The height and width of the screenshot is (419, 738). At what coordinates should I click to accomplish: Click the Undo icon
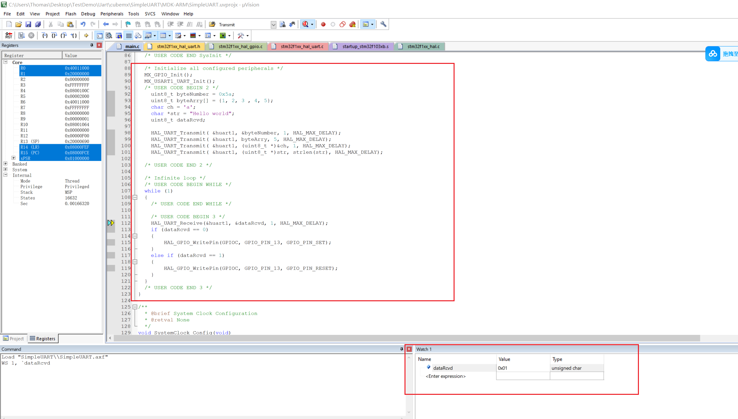click(83, 25)
